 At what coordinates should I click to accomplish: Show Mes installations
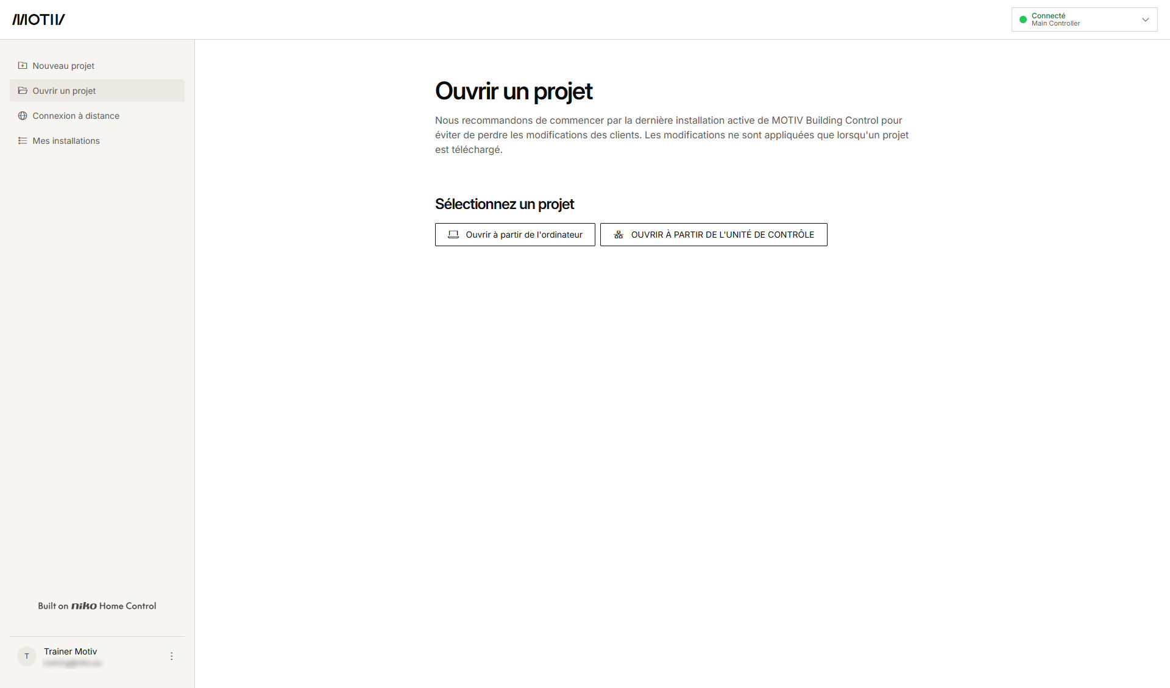pos(97,141)
